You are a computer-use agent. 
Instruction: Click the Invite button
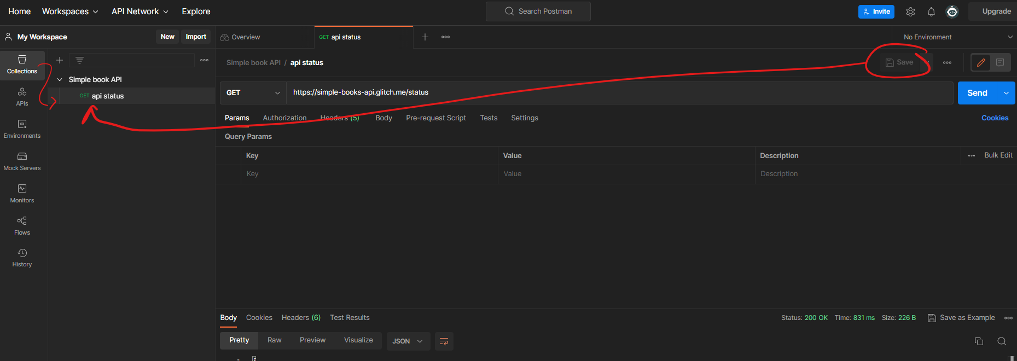pyautogui.click(x=876, y=11)
